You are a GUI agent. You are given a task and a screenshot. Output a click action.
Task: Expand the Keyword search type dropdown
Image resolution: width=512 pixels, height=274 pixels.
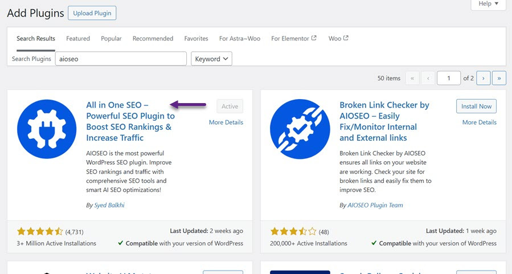(x=211, y=59)
